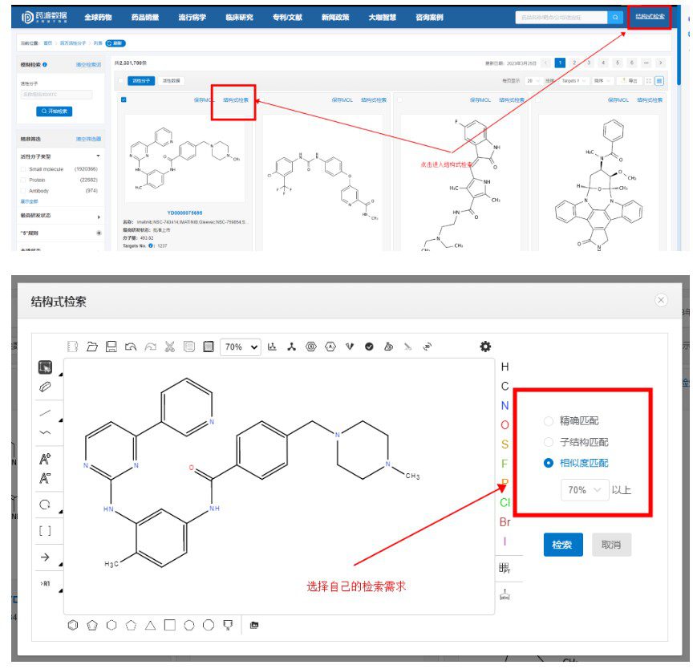Undo the last drawing action
This screenshot has height=669, width=693.
pos(131,347)
